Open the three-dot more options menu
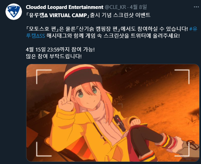 tap(196, 7)
